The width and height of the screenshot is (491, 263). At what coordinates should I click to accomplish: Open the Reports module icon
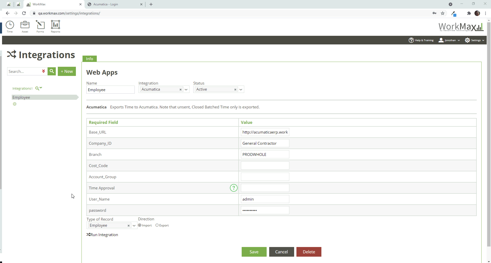(x=56, y=26)
